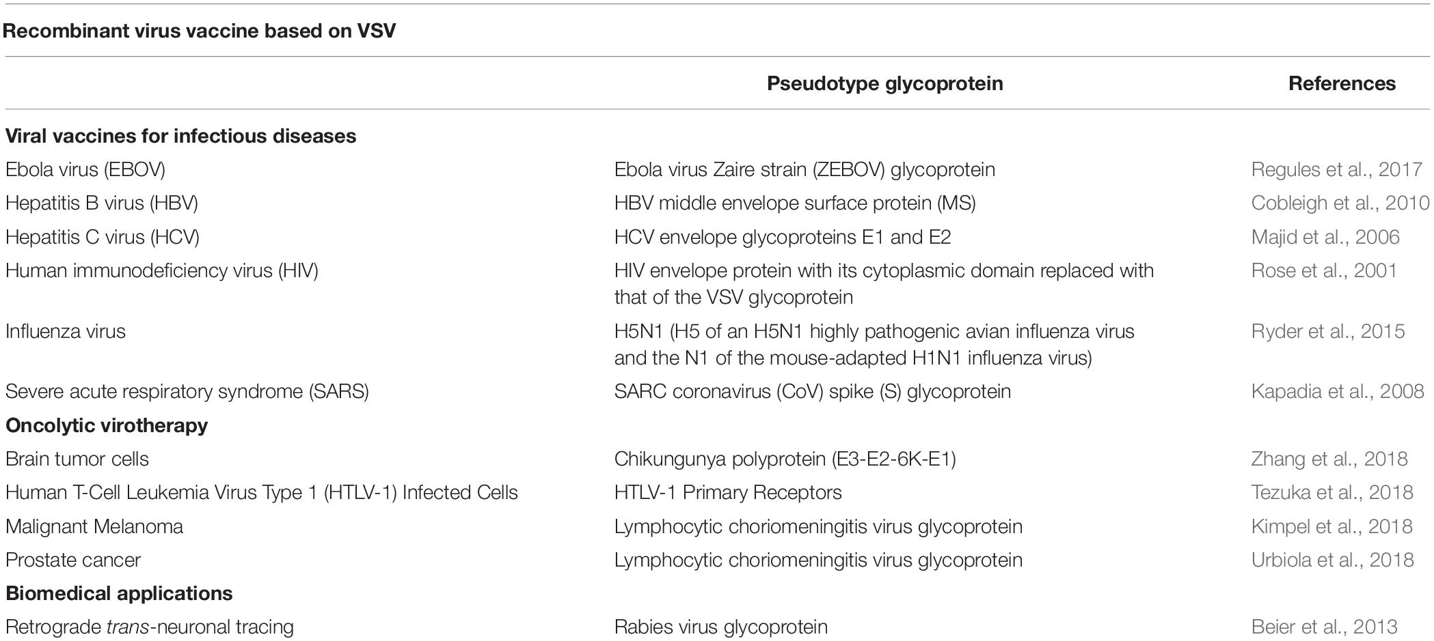The image size is (1434, 641).
Task: Open the Beier et al., 2013 citation
Action: [x=1324, y=627]
